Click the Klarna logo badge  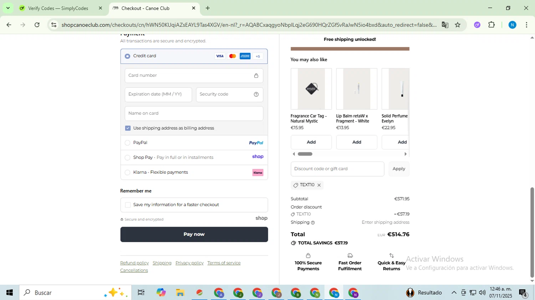click(258, 173)
